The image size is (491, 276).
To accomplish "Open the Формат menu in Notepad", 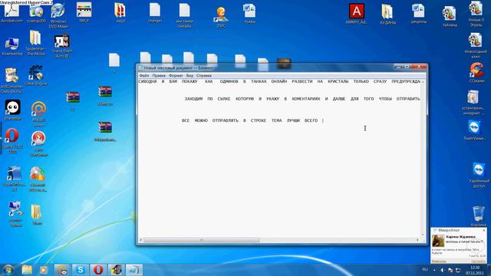I will (176, 75).
